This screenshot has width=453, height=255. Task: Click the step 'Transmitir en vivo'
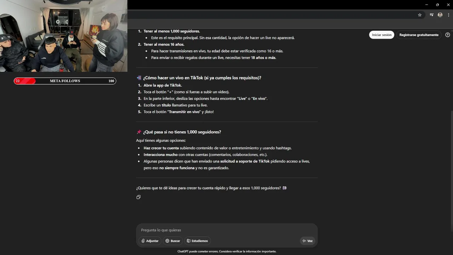coord(179,112)
